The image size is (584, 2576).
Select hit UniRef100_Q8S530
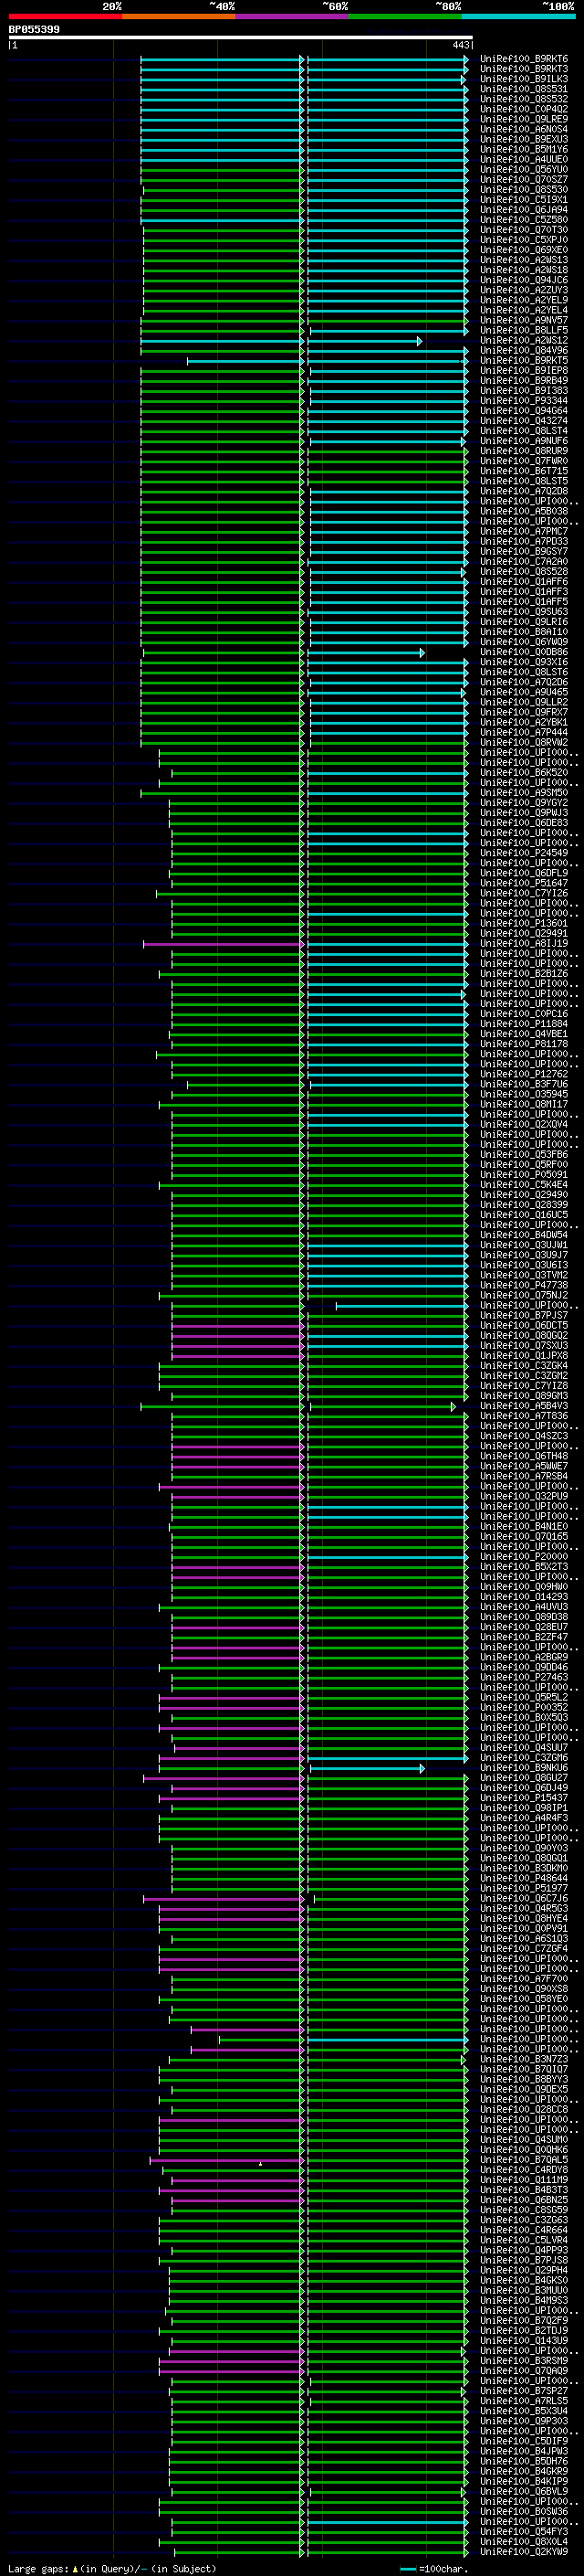click(524, 189)
